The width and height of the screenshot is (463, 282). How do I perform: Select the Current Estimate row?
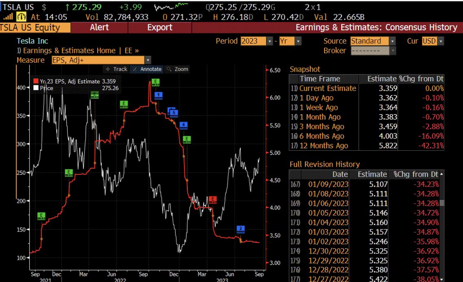(366, 88)
